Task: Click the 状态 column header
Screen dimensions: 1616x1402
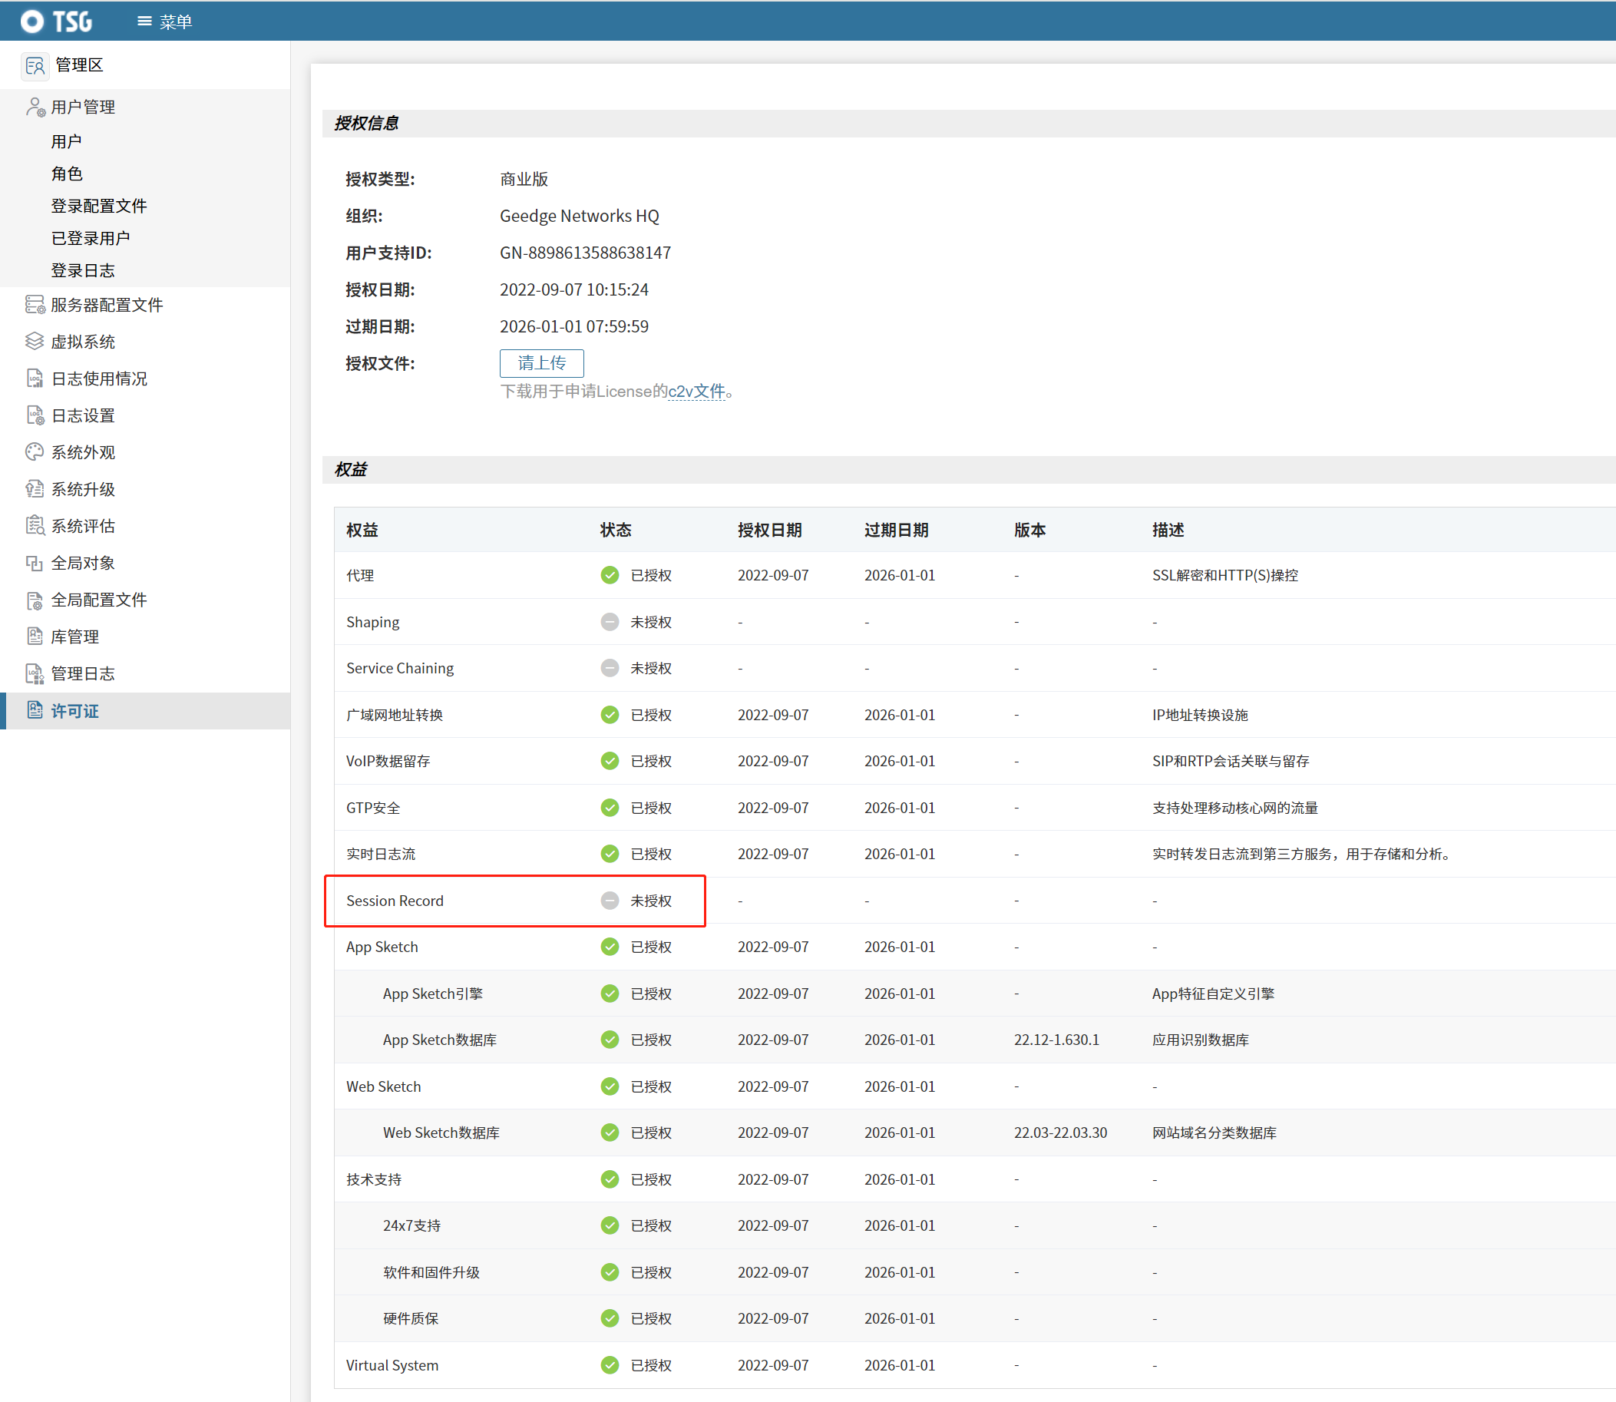Action: point(616,531)
